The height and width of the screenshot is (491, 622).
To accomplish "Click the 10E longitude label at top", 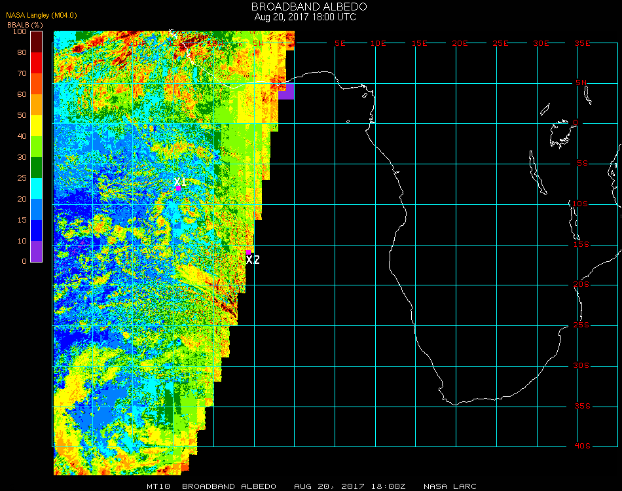I will click(378, 43).
